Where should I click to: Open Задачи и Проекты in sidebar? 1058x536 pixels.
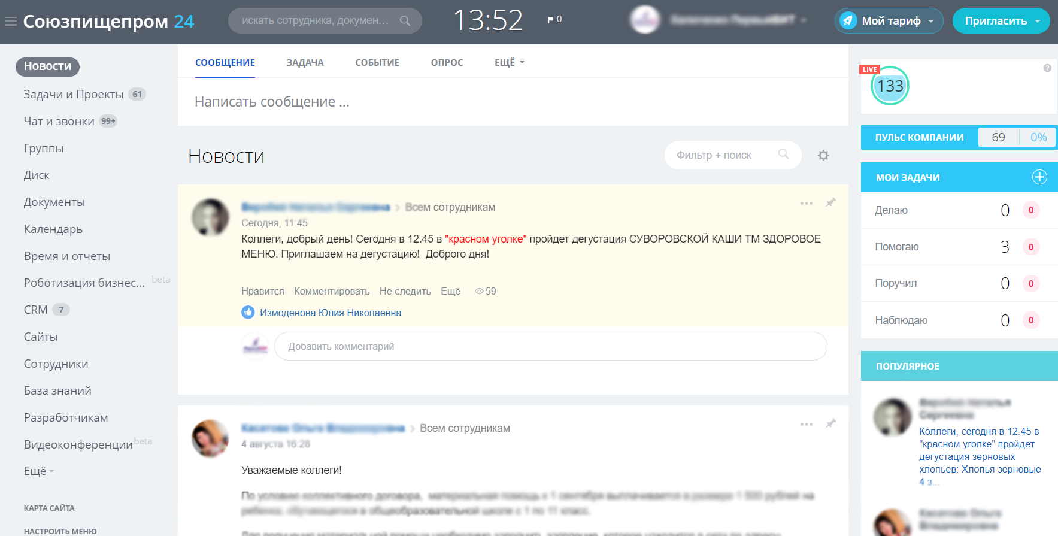(x=73, y=94)
